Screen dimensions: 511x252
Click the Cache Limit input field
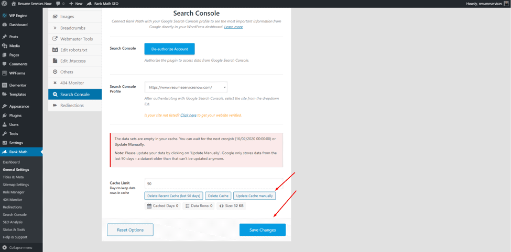(x=214, y=184)
